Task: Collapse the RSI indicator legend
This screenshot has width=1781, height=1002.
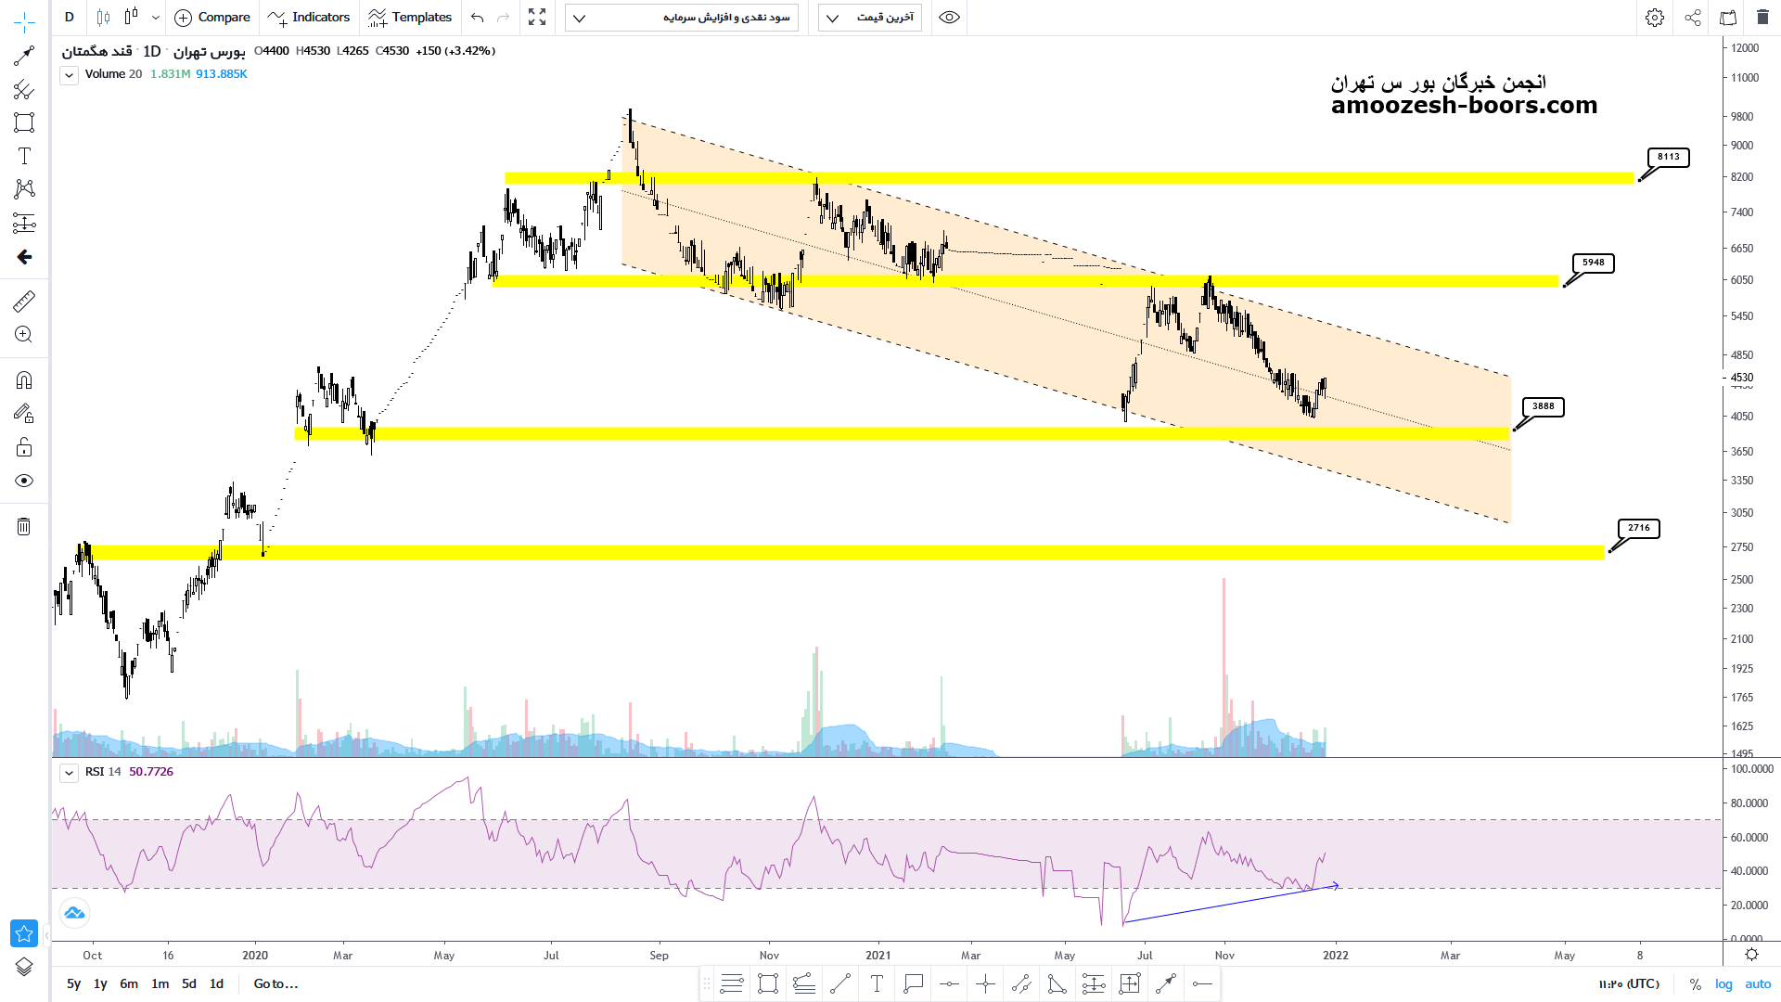Action: (x=70, y=772)
